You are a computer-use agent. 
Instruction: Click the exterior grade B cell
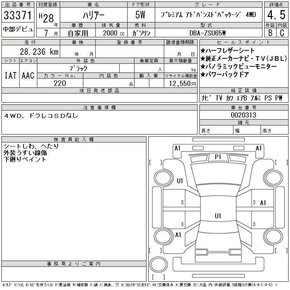(269, 33)
